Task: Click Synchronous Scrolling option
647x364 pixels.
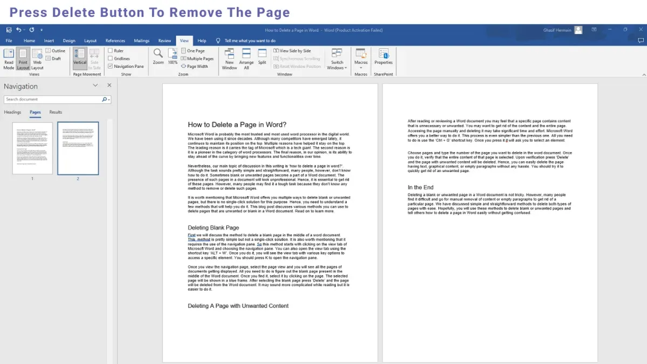Action: pos(297,58)
